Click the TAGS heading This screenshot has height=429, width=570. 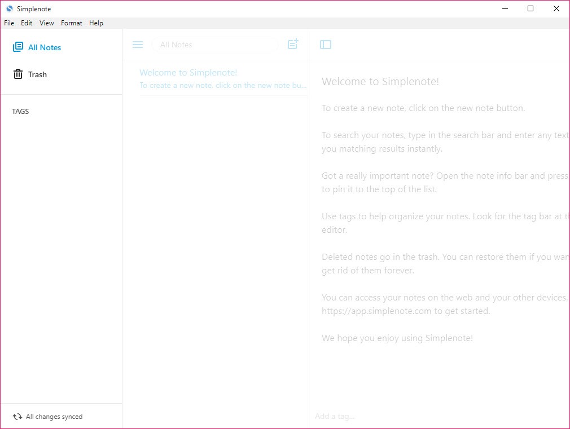tap(20, 112)
